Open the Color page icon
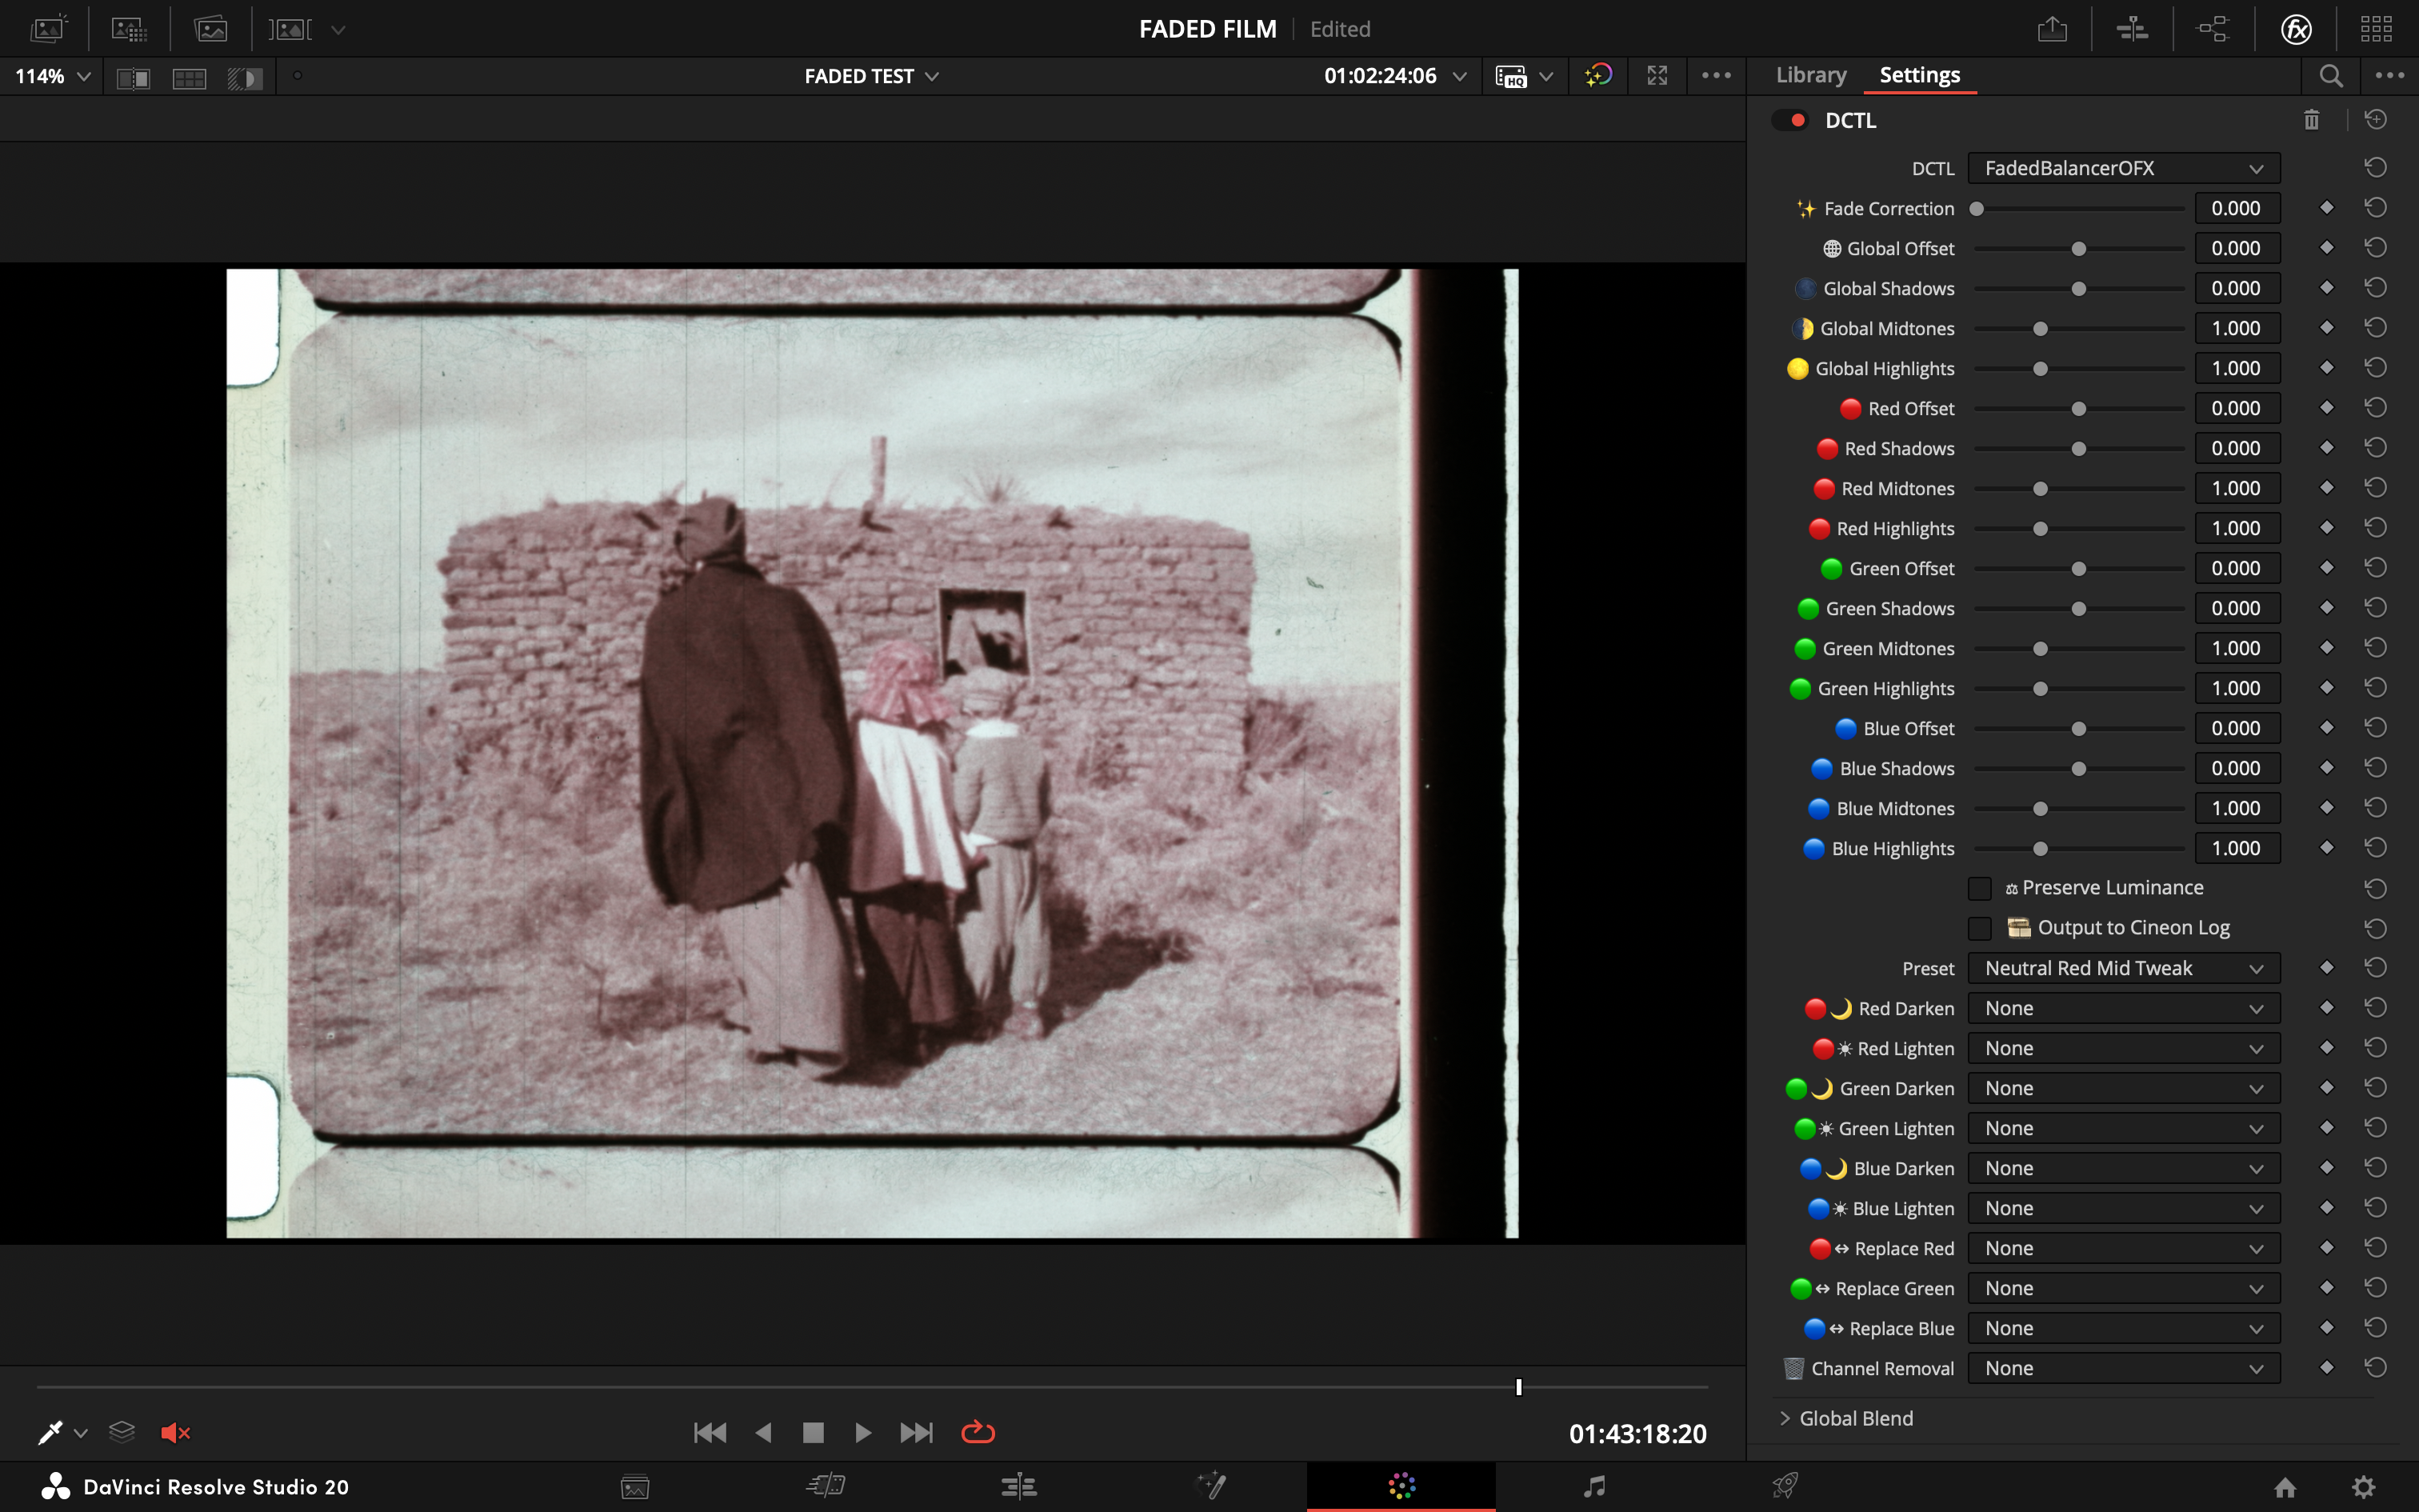This screenshot has width=2419, height=1512. click(x=1401, y=1486)
